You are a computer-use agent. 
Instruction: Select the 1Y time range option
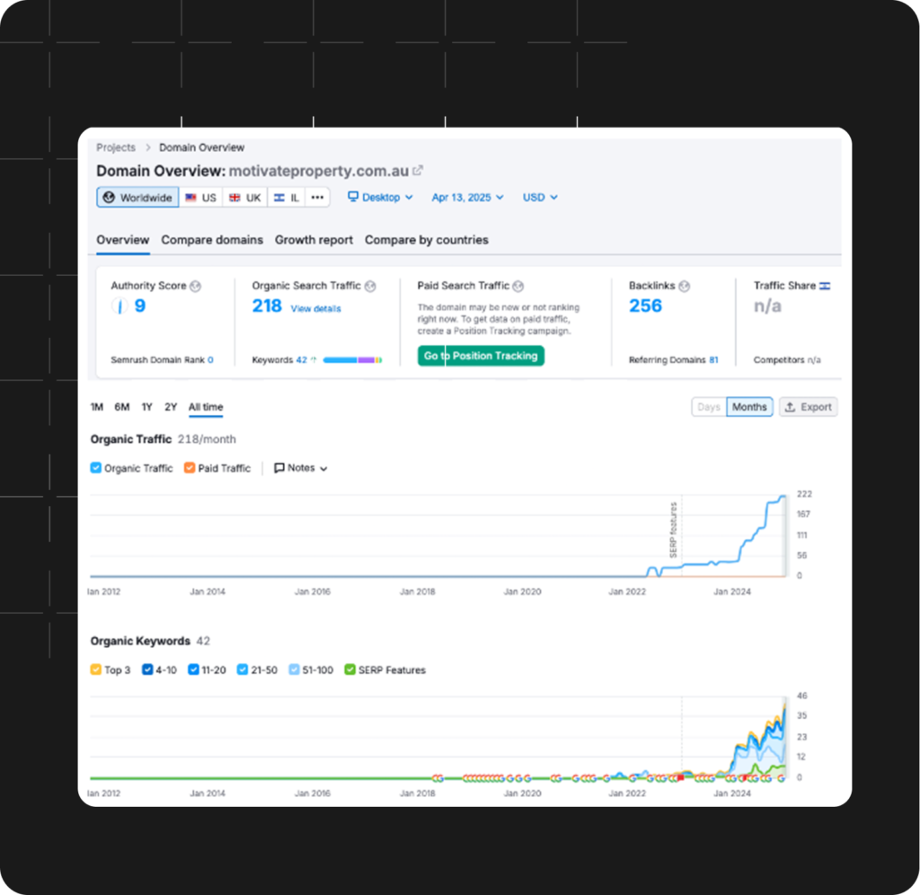point(146,407)
